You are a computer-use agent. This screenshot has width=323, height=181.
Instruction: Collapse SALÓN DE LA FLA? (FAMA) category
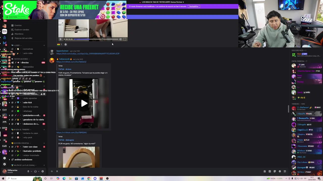pos(24,165)
